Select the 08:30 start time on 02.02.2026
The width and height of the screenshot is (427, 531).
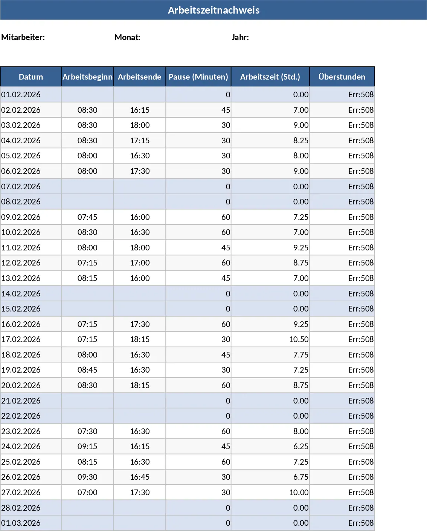tap(87, 110)
